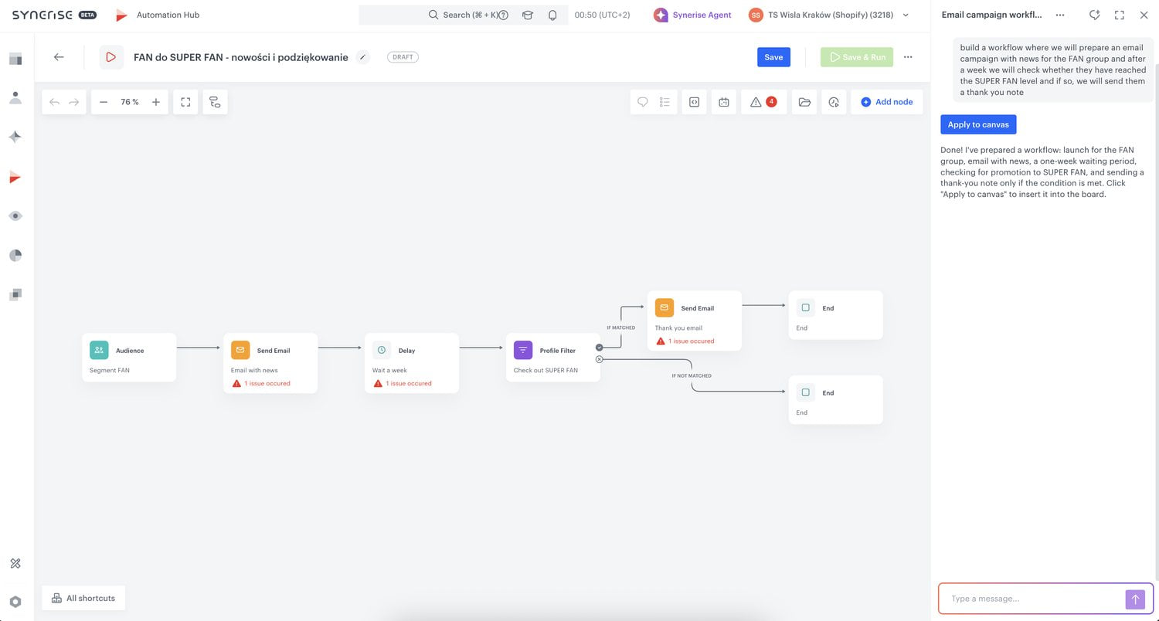Click the not-matched X output on Profile Filter
The image size is (1159, 621).
coord(600,359)
